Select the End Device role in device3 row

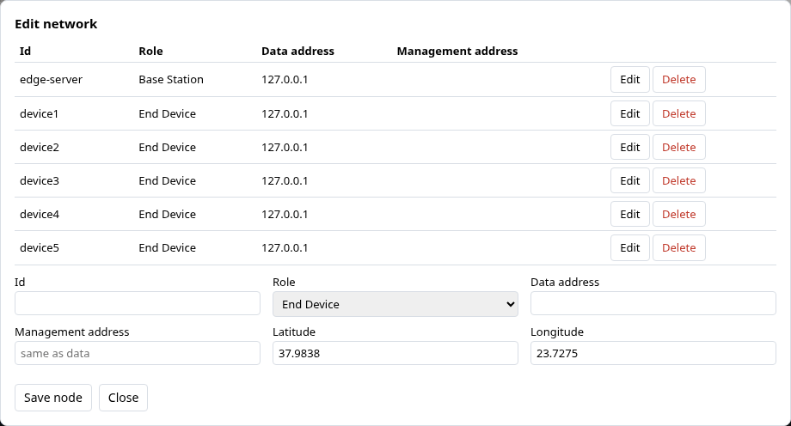[x=167, y=180]
